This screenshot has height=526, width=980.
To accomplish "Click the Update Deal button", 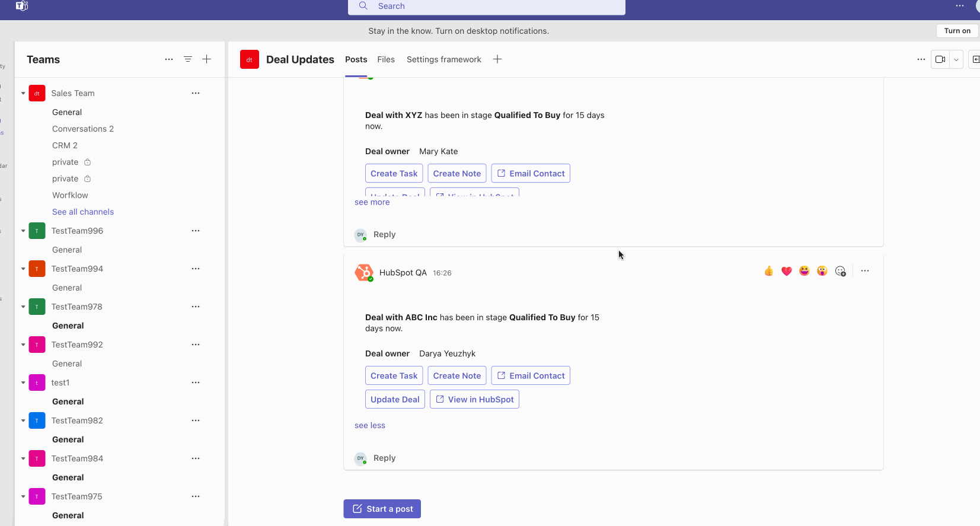I will coord(395,399).
